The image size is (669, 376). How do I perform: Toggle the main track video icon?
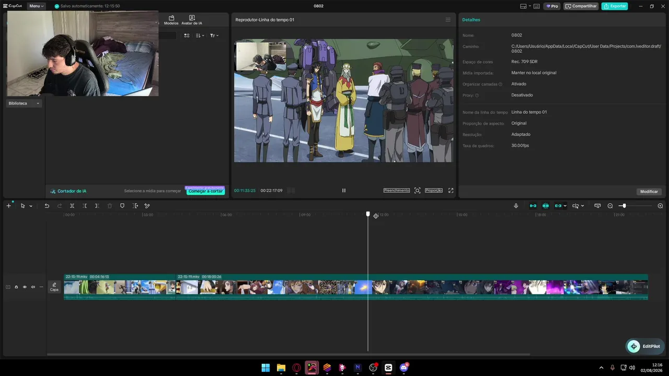tap(8, 287)
